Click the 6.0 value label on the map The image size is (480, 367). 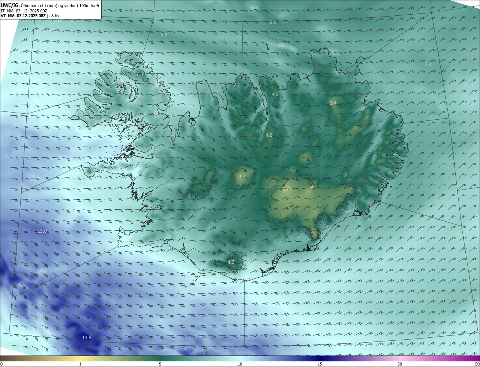[273, 23]
